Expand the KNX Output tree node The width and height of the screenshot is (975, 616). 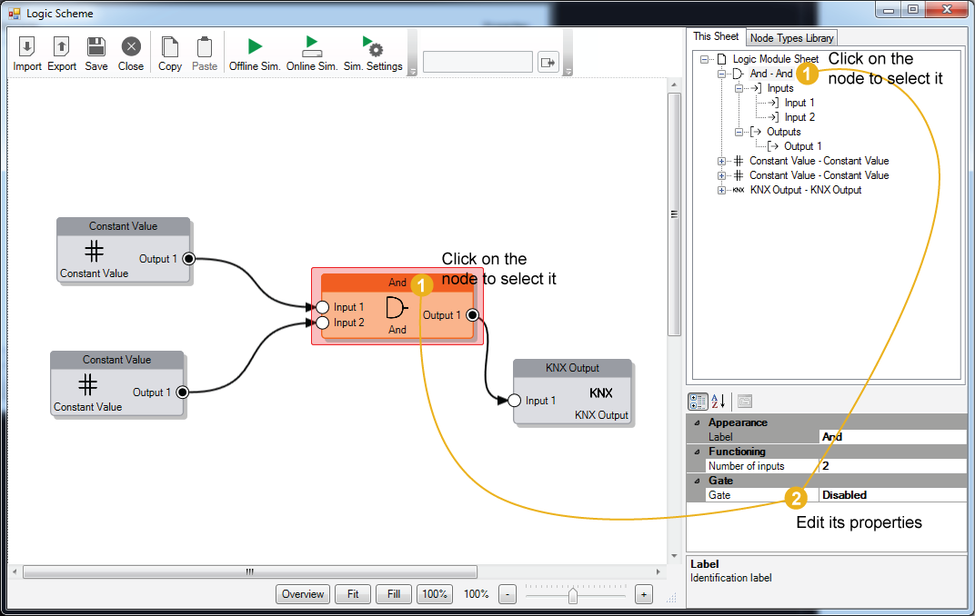click(x=721, y=190)
